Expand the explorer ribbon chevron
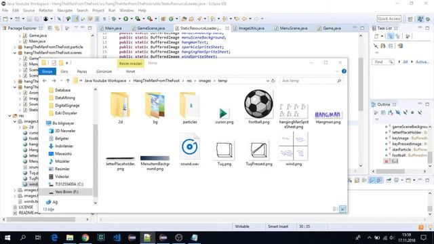This screenshot has width=434, height=244. 337,71
